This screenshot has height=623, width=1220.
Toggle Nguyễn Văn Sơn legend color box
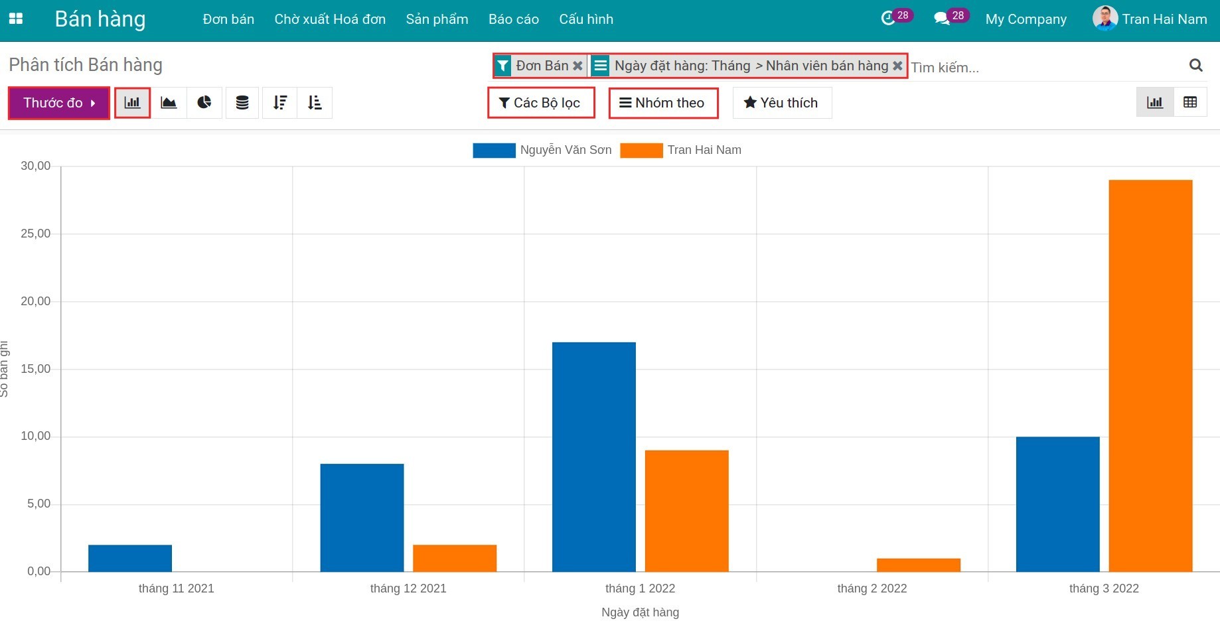494,151
